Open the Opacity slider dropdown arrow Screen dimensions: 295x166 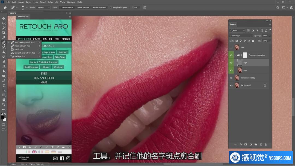(269, 36)
